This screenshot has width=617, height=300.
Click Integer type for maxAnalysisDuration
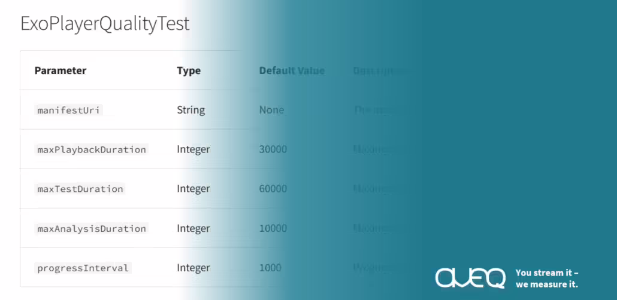click(x=193, y=228)
